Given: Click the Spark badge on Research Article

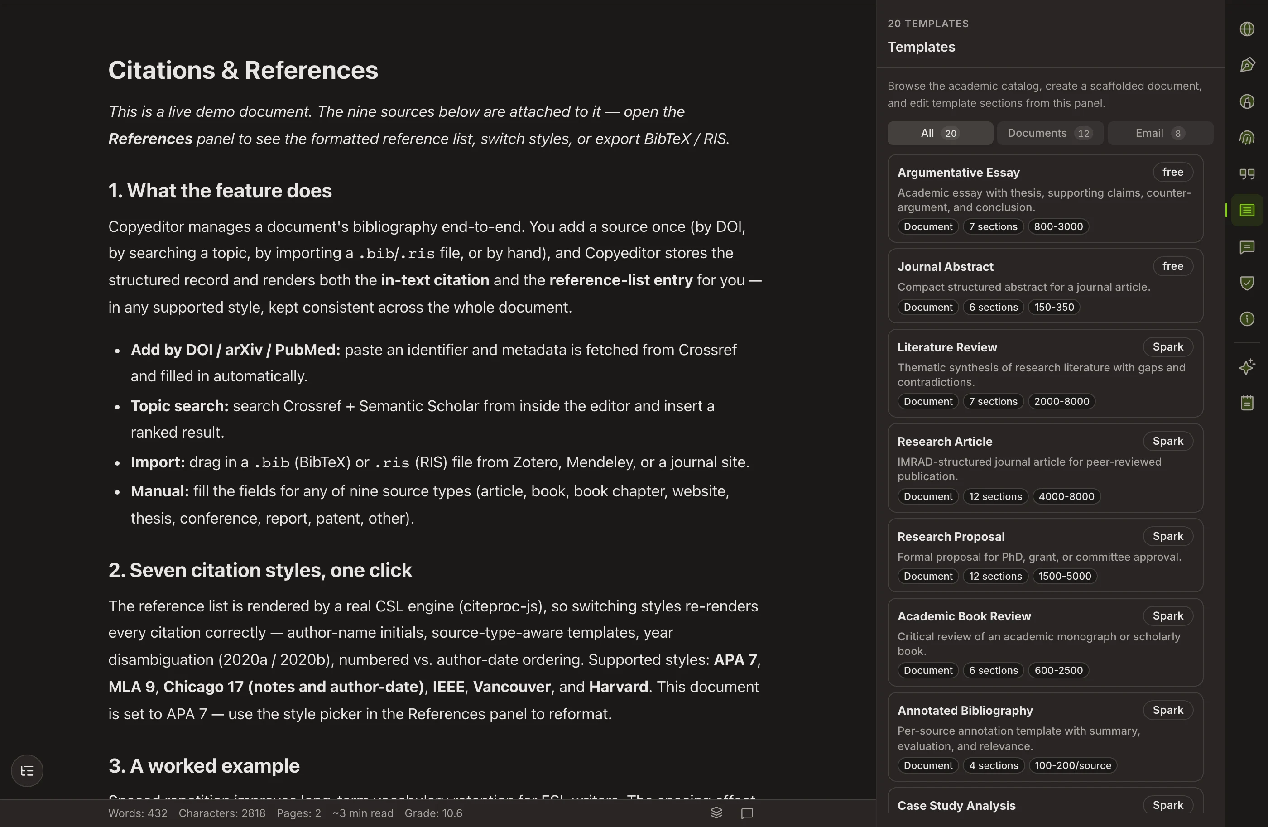Looking at the screenshot, I should click(1168, 441).
